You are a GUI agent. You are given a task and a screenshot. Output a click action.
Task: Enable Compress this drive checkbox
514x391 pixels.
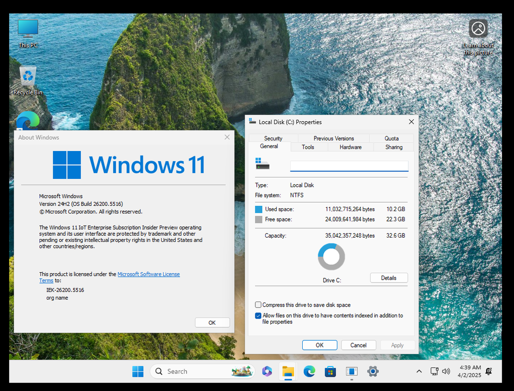[x=258, y=305]
